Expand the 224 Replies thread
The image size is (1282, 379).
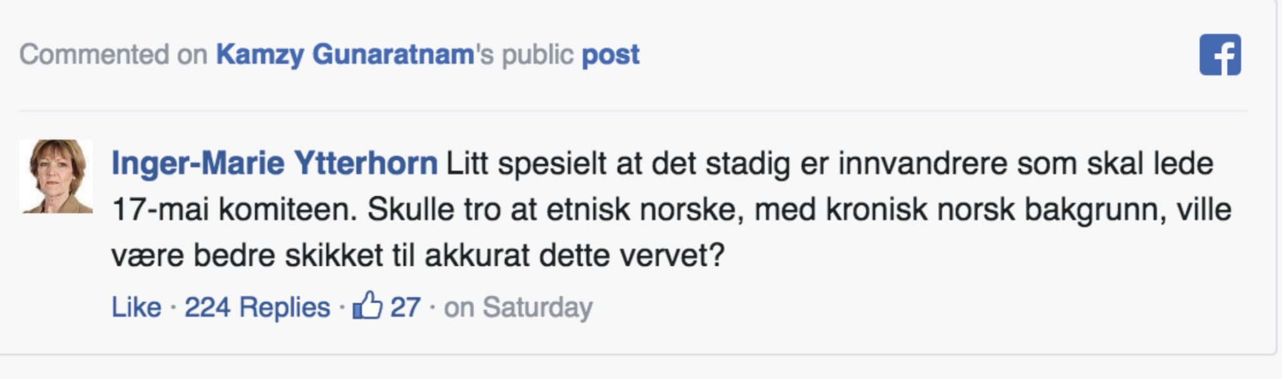257,308
